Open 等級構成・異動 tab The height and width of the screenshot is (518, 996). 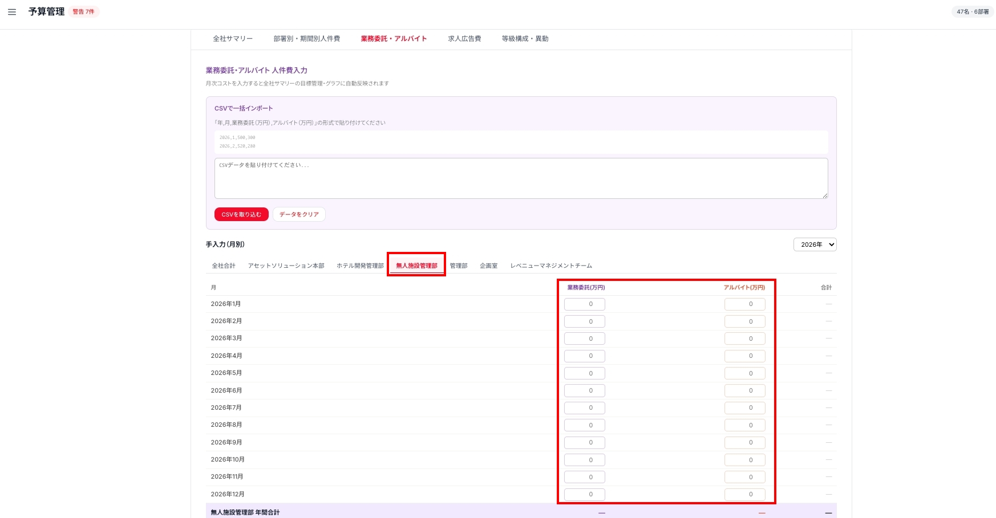click(x=525, y=39)
